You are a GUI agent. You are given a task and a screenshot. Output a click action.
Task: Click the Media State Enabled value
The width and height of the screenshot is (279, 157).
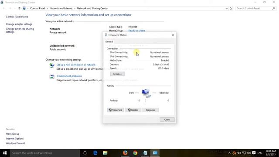pos(165,61)
